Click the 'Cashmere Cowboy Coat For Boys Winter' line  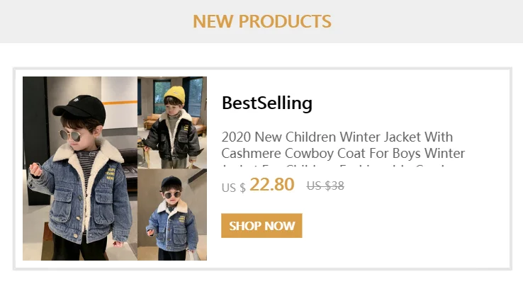click(x=343, y=154)
